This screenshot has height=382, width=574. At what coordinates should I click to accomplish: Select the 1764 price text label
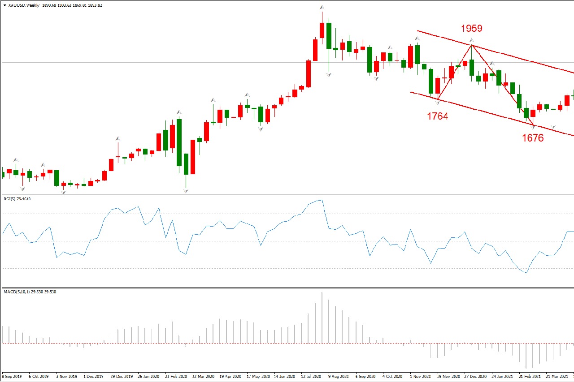(437, 116)
